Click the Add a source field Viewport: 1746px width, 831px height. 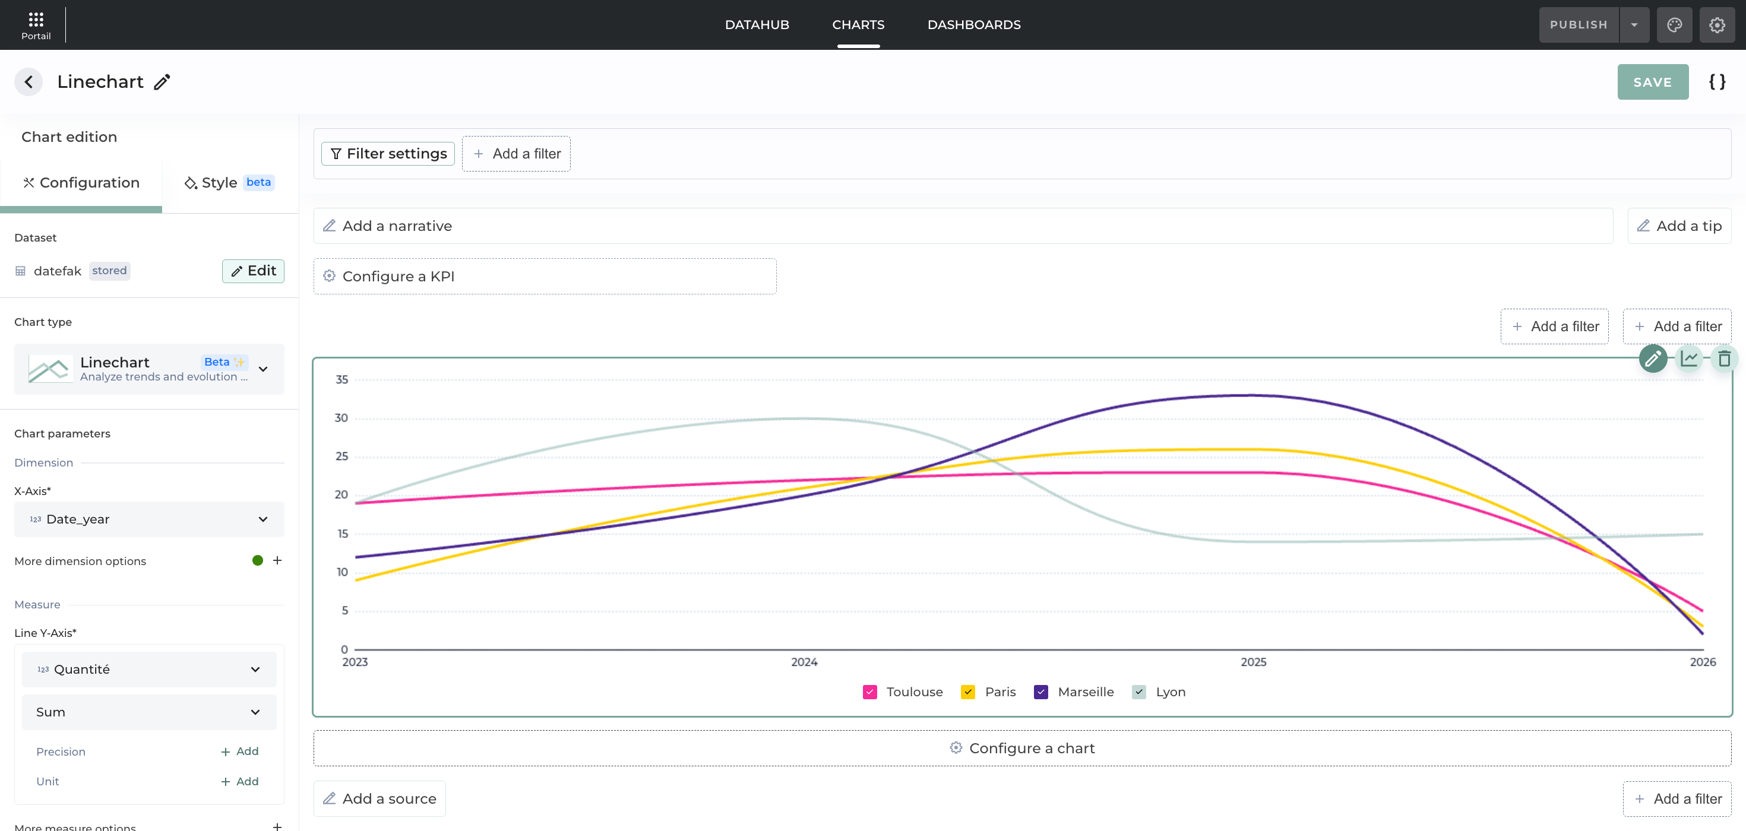coord(379,798)
